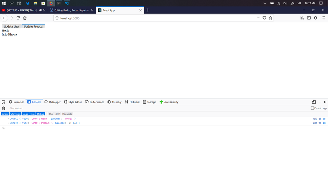This screenshot has width=328, height=185.
Task: Open the Accessibility devtools panel
Action: [x=169, y=102]
